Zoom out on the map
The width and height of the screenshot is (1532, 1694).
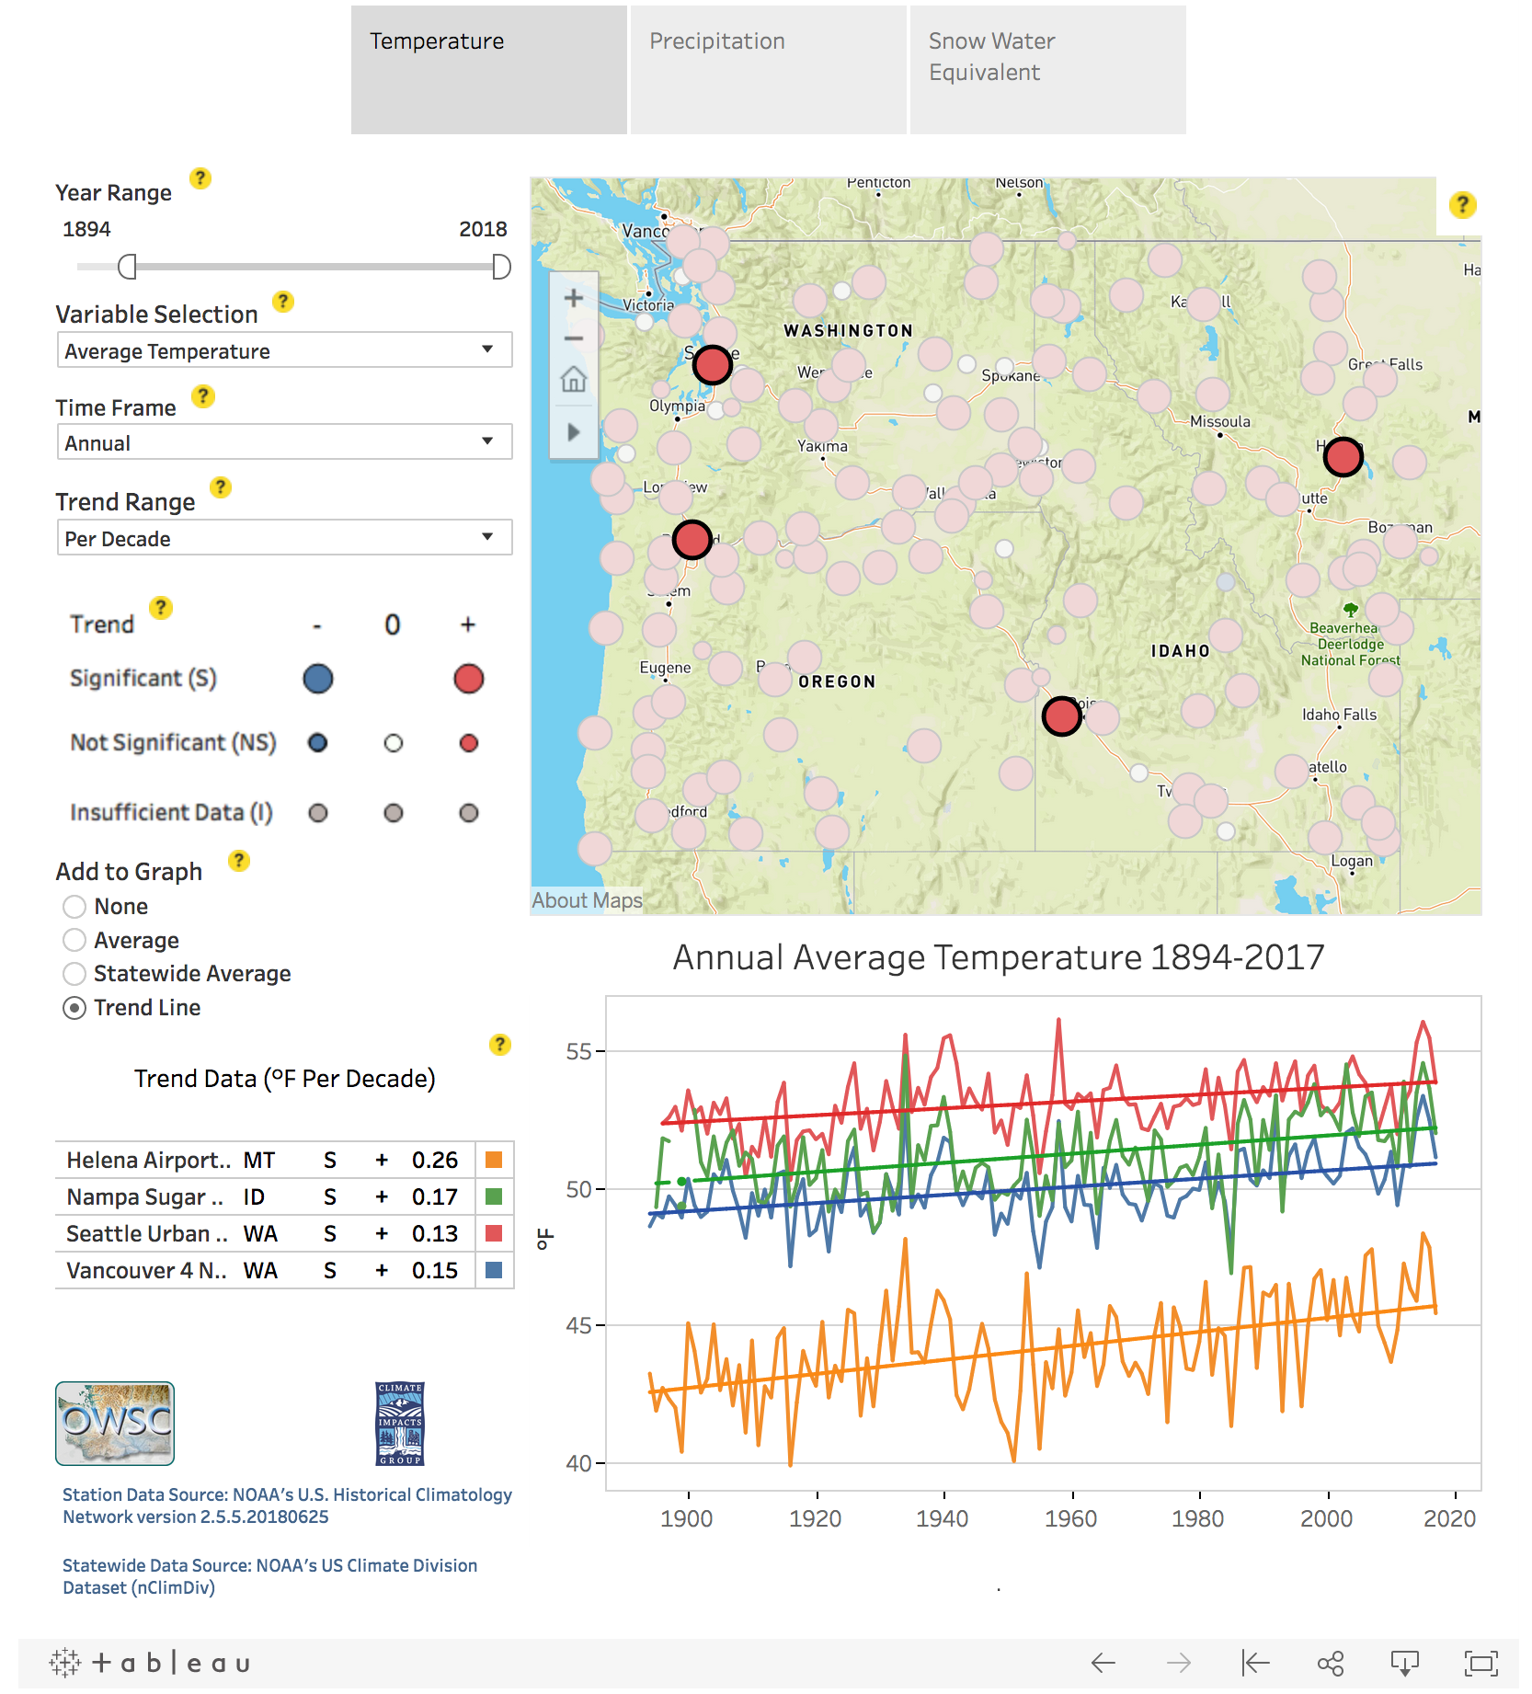tap(574, 338)
